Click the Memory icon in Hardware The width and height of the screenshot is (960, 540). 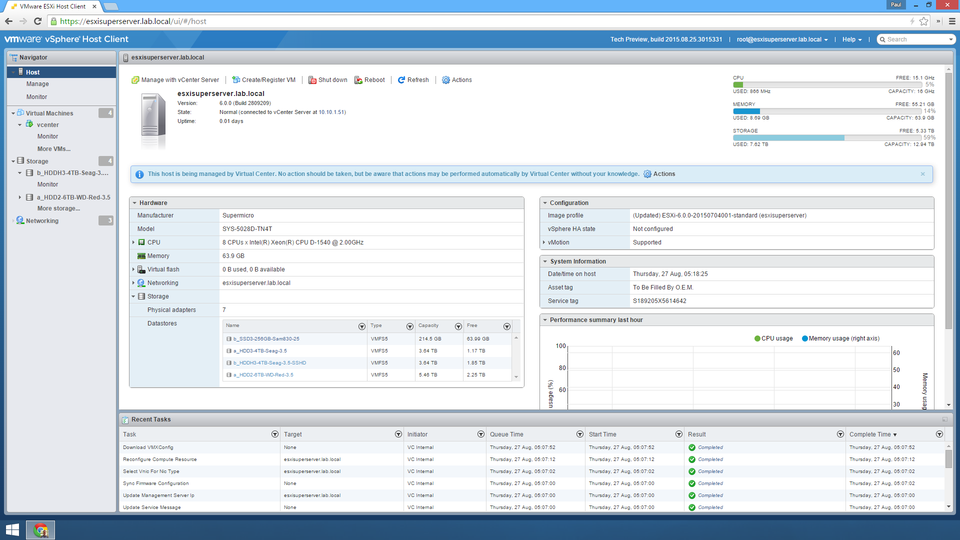(x=141, y=256)
